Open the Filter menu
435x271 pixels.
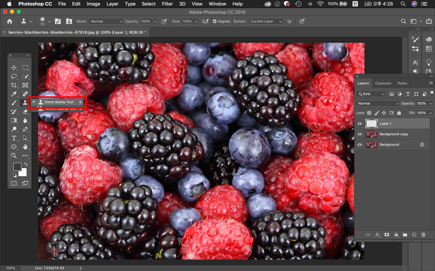(167, 4)
